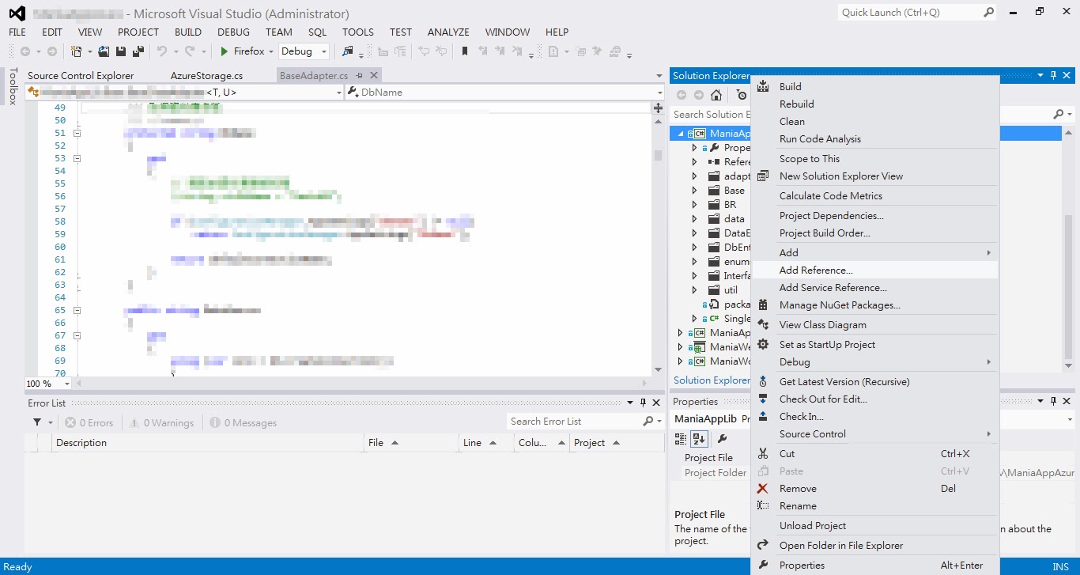Toggle auto-hide pin on Solution Explorer panel
The width and height of the screenshot is (1080, 575).
click(x=1054, y=75)
